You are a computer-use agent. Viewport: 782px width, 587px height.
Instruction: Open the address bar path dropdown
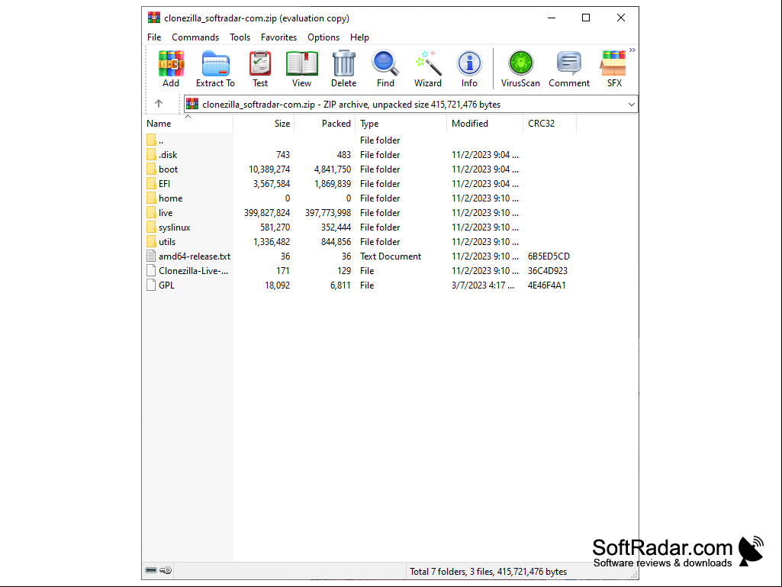632,105
